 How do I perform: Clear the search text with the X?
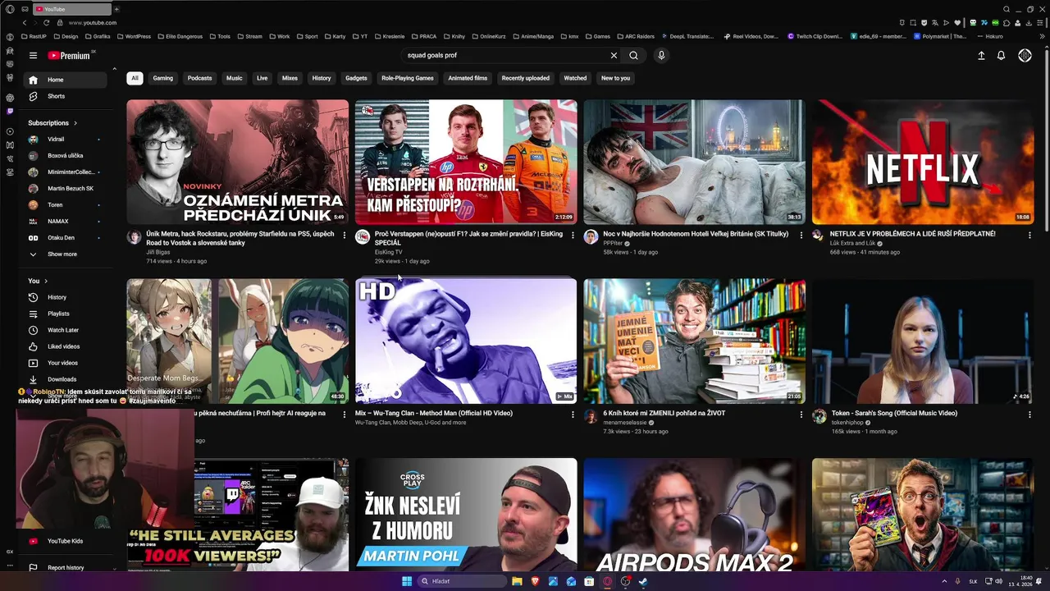[614, 56]
